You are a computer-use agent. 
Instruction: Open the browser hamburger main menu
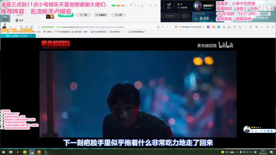[251, 27]
